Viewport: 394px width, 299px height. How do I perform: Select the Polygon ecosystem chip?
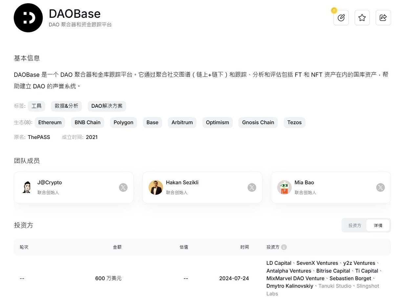coord(123,123)
